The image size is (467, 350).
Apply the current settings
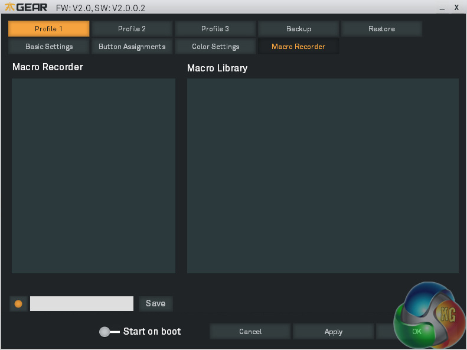(x=333, y=332)
